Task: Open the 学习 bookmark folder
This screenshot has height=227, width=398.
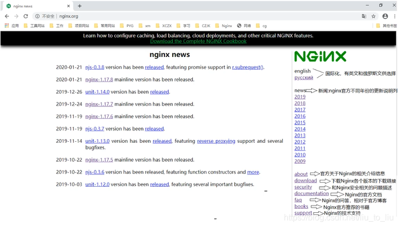Action: 183,26
